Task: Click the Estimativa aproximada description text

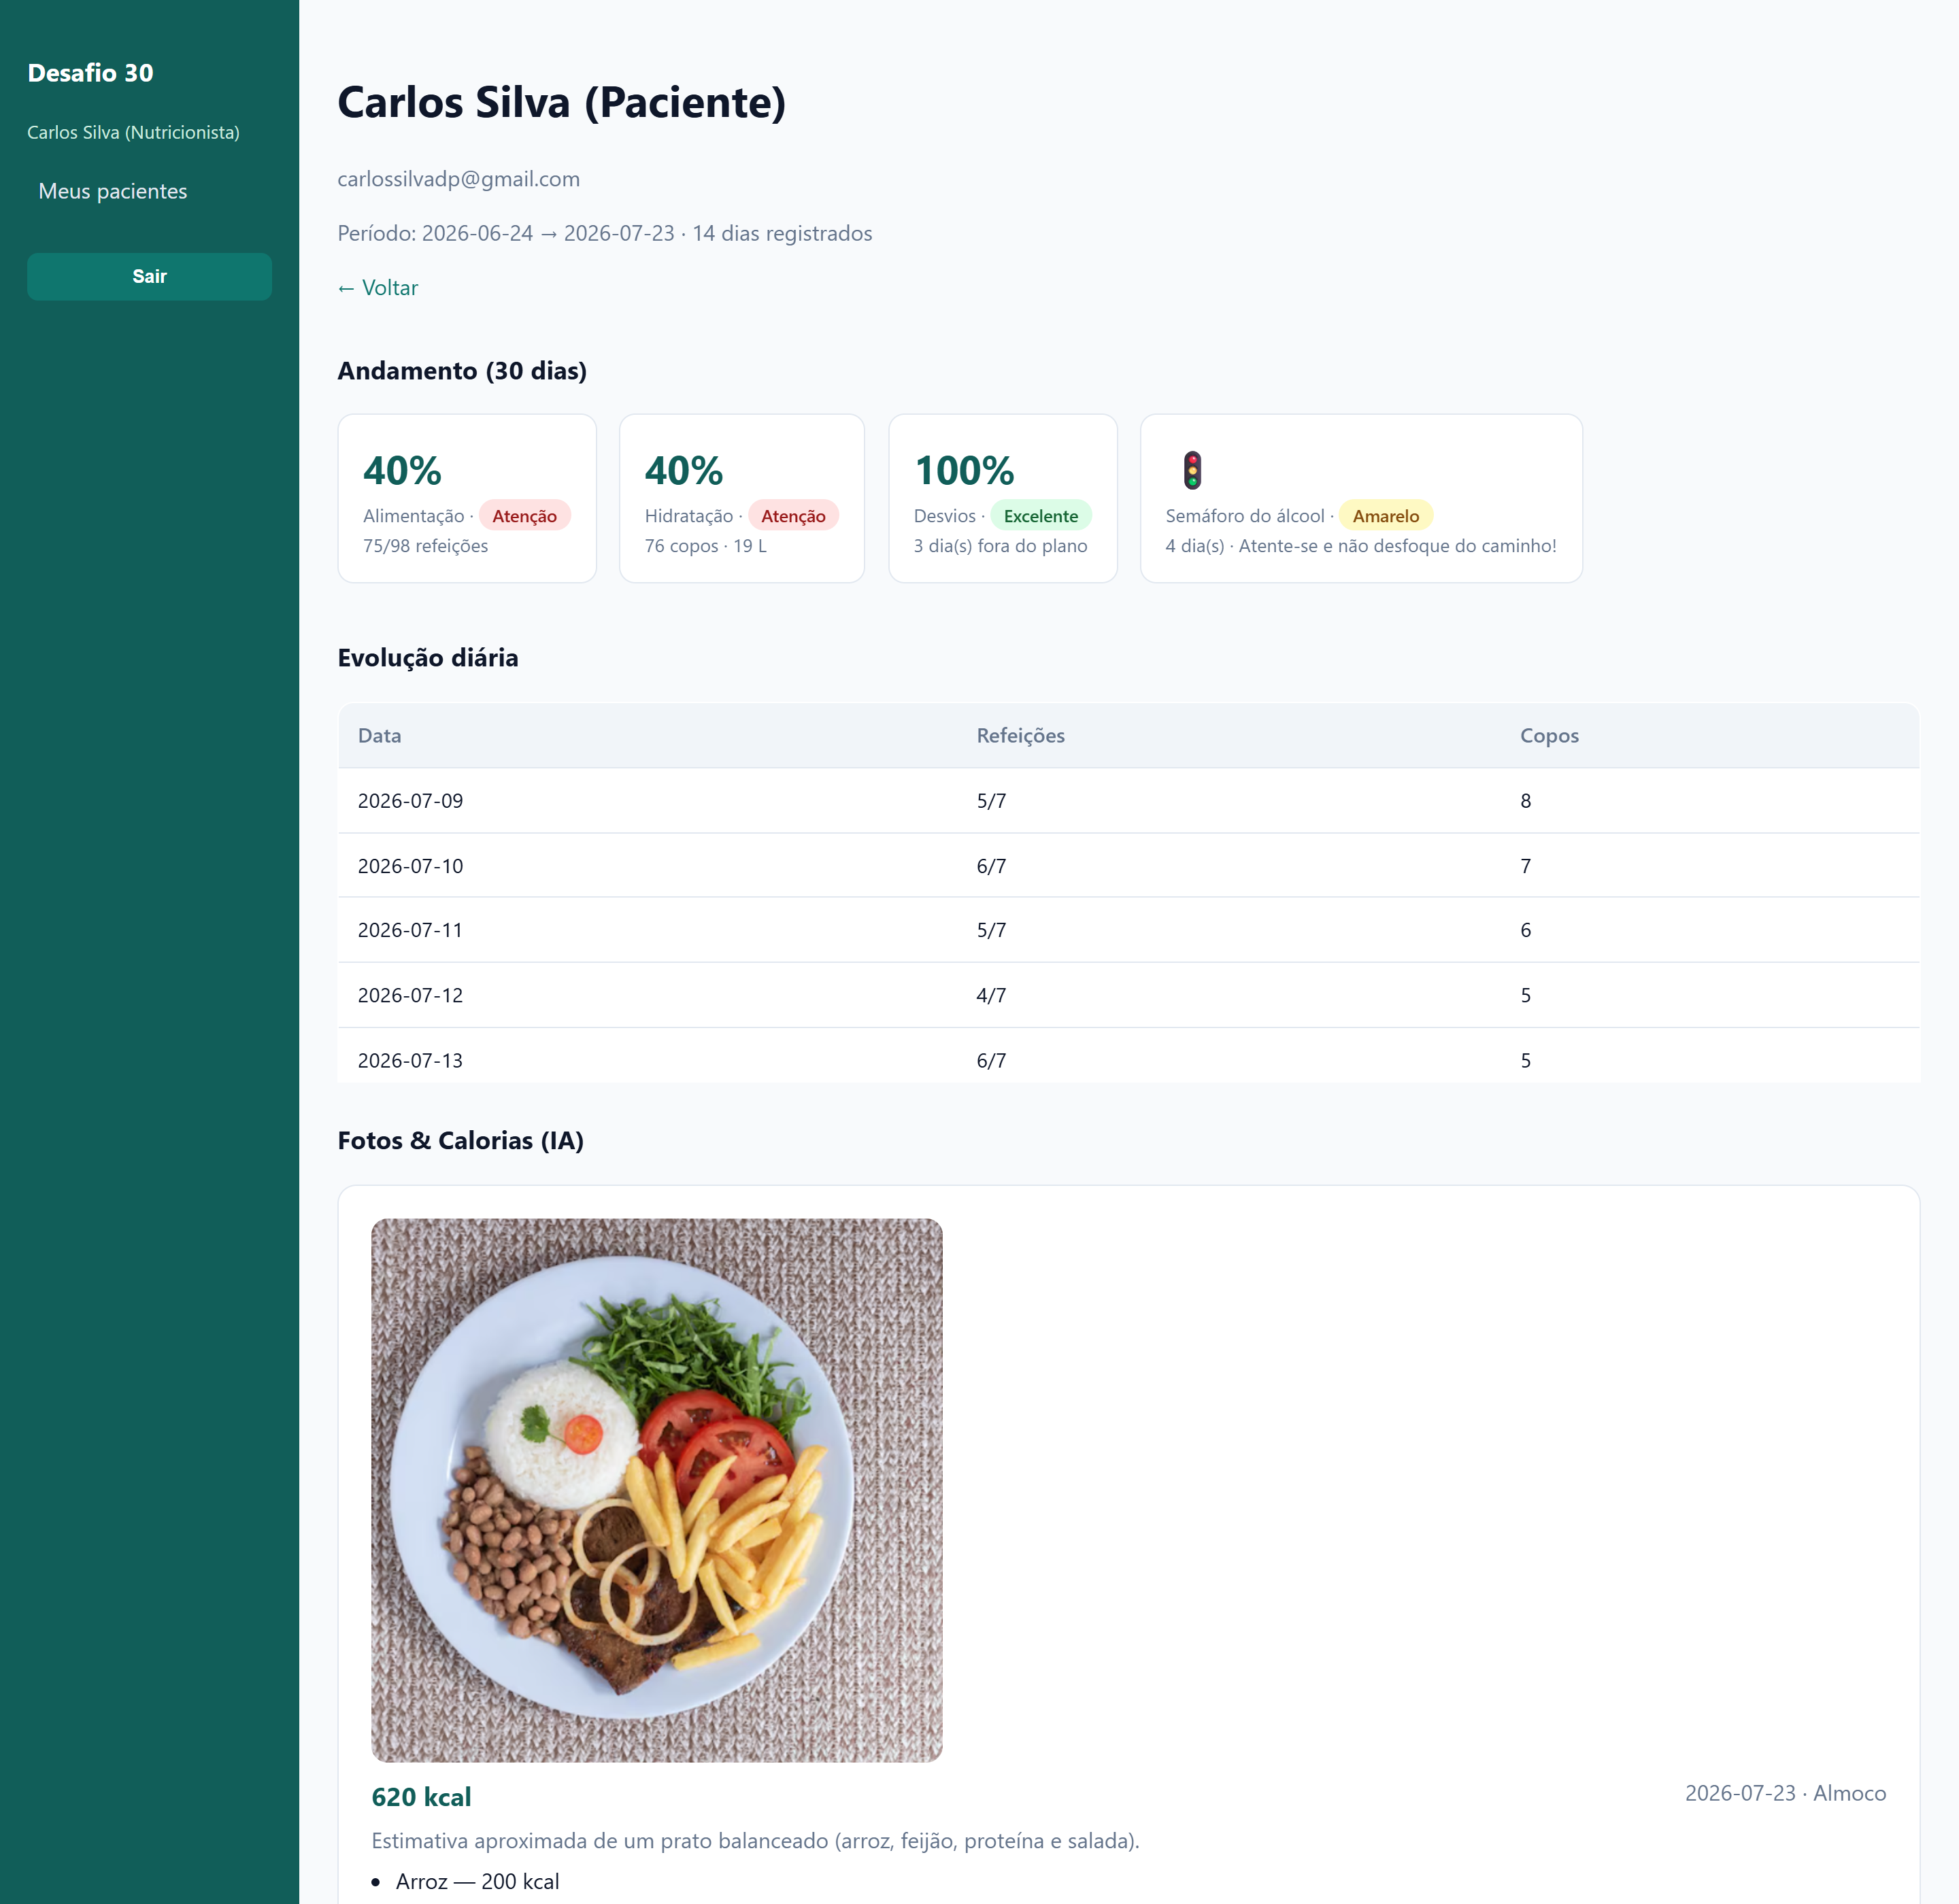Action: (x=756, y=1841)
